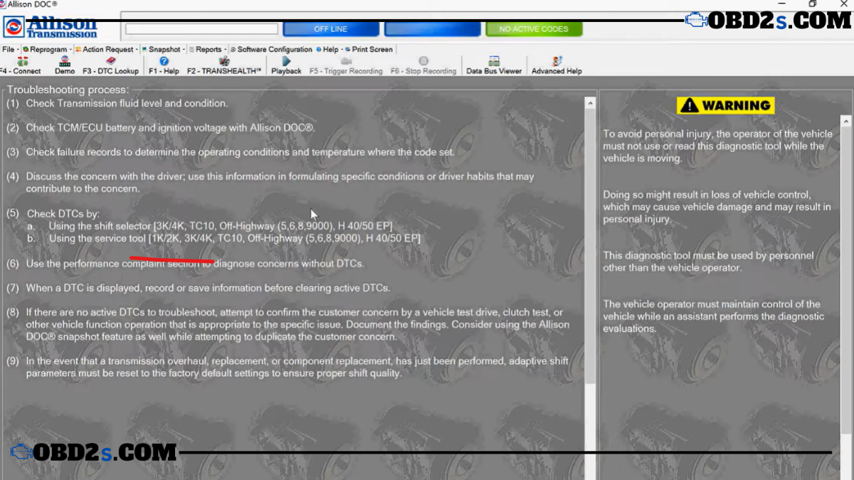854x480 pixels.
Task: Click the Print Screen menu item
Action: 369,50
